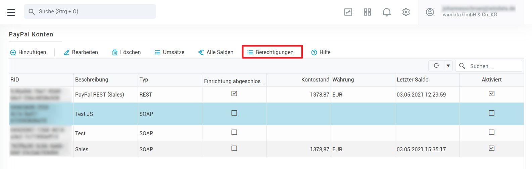Screen dimensions: 532x169
Task: Sort by the Typ column header
Action: [x=144, y=80]
